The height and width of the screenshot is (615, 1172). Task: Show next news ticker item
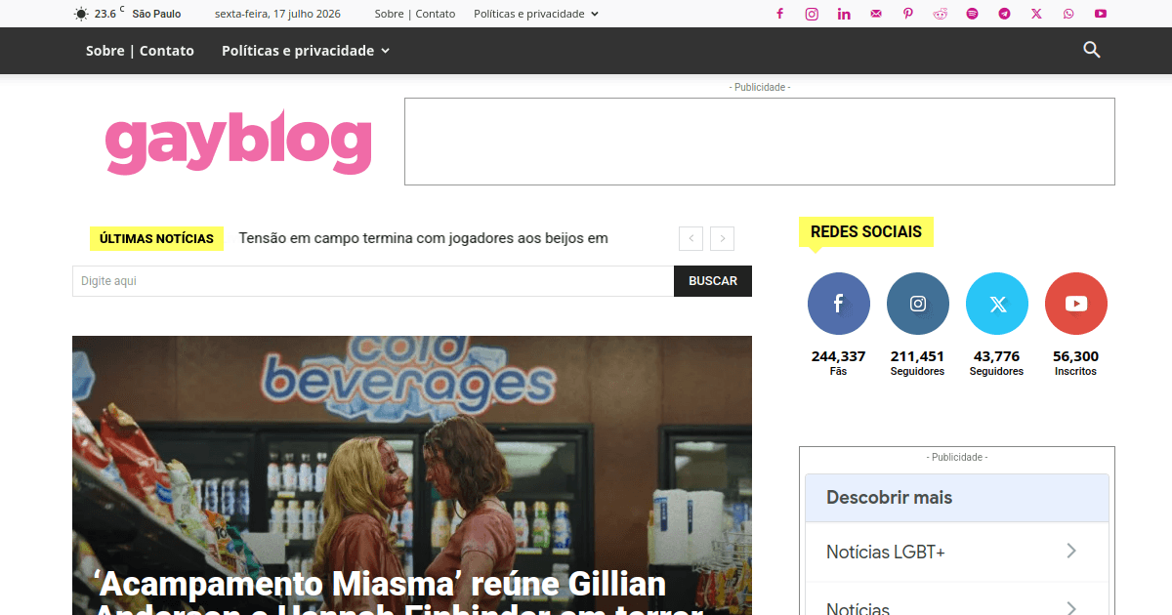pos(723,238)
